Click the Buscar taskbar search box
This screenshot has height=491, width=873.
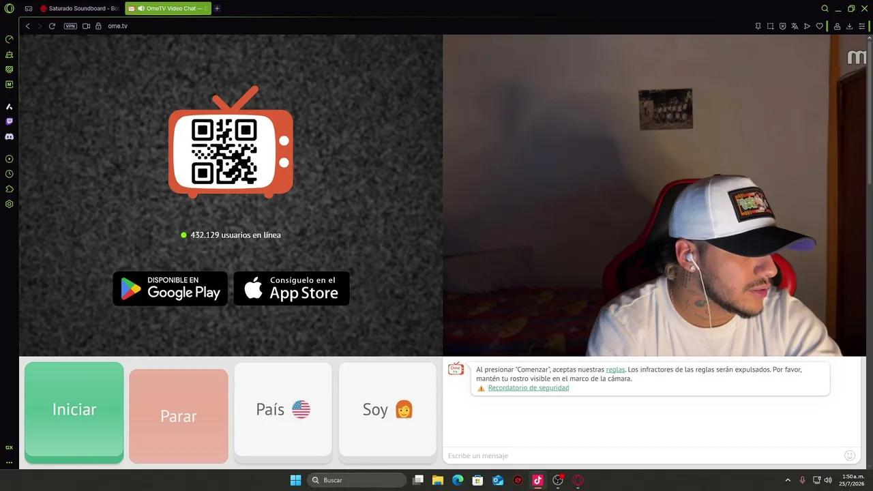[357, 480]
